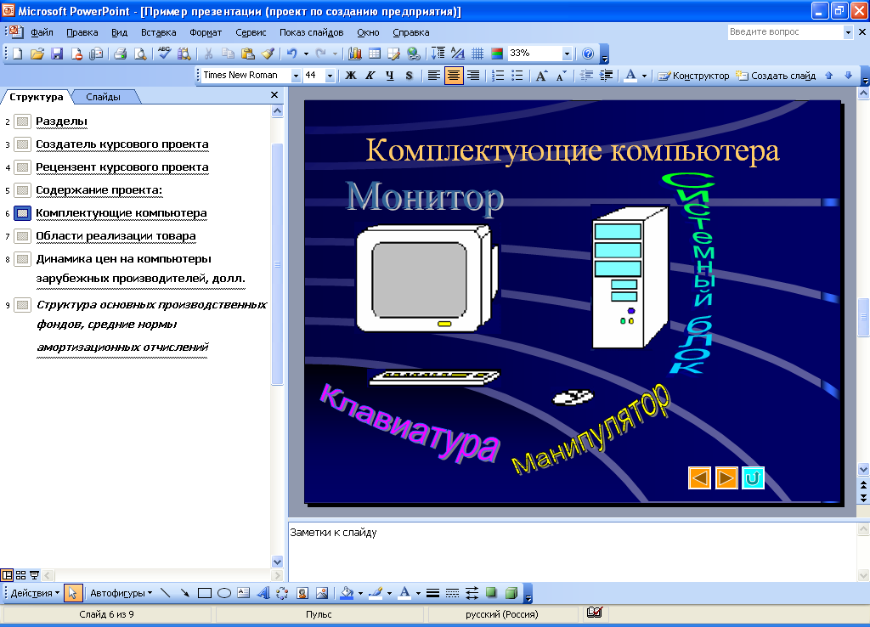Select the Rectangle drawing tool
Viewport: 870px width, 627px height.
(204, 593)
